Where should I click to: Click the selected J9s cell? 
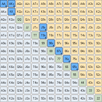(x=43, y=27)
